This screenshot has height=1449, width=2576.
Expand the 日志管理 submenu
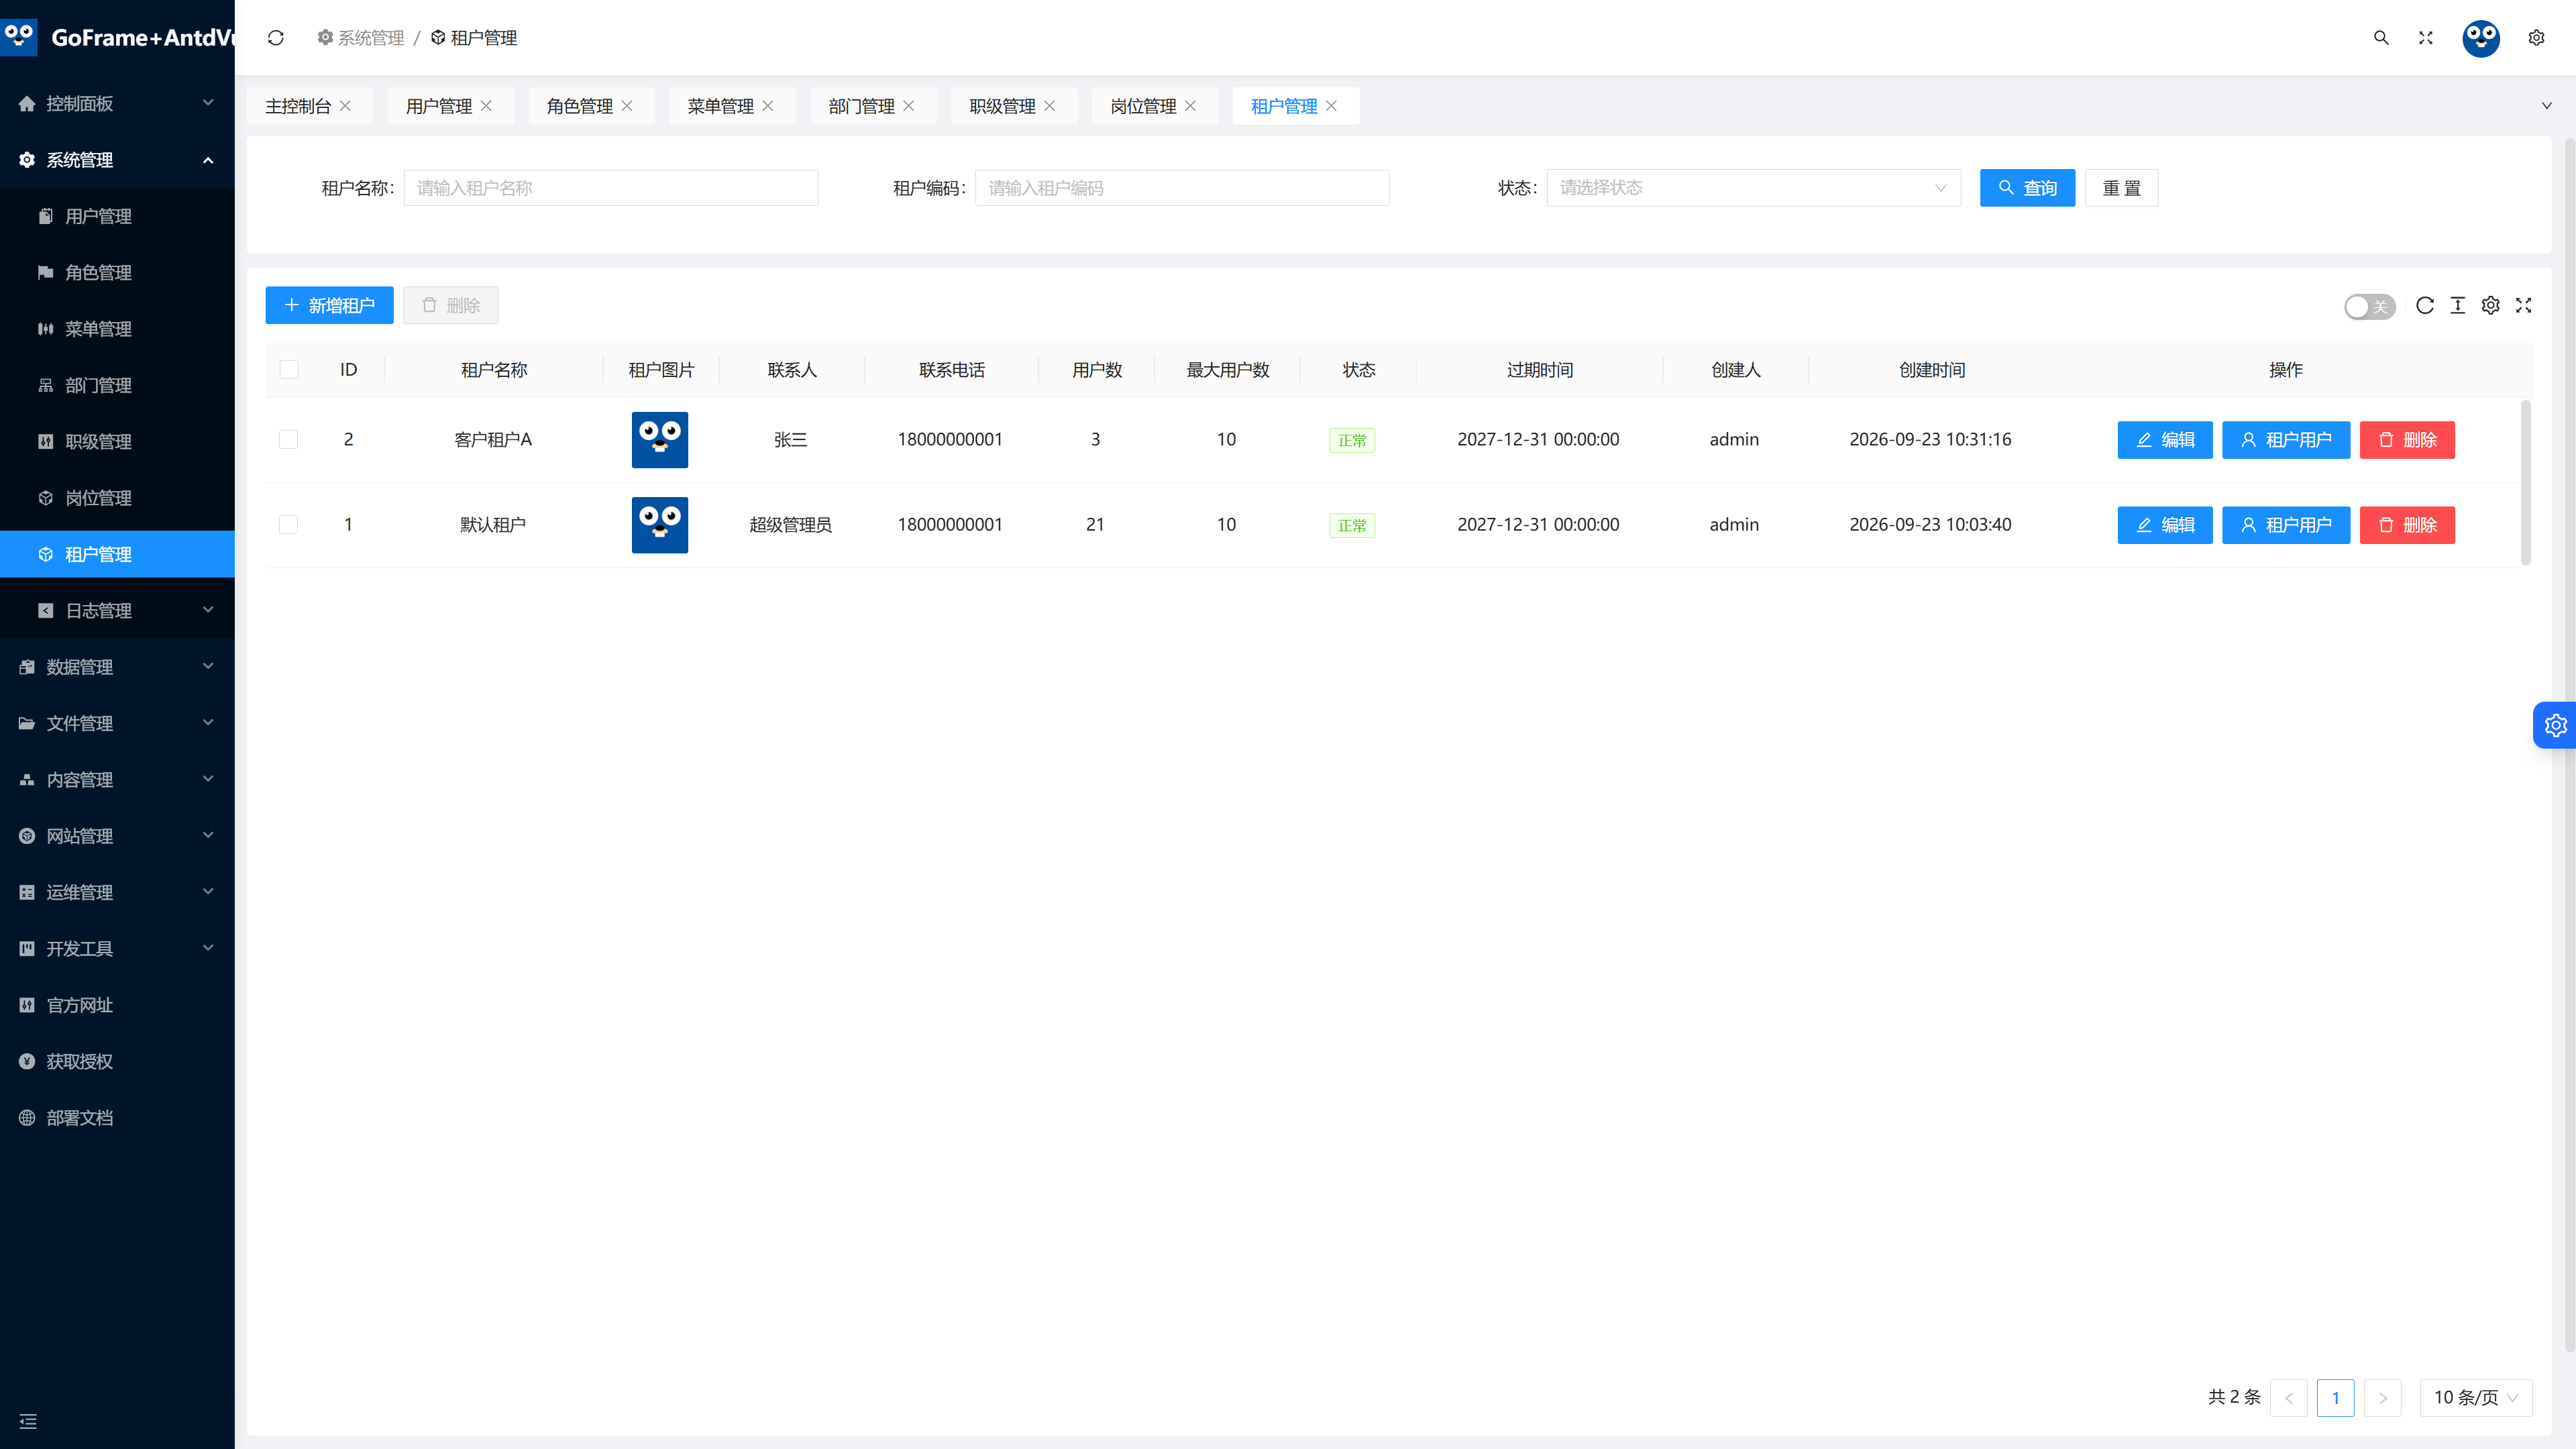117,610
